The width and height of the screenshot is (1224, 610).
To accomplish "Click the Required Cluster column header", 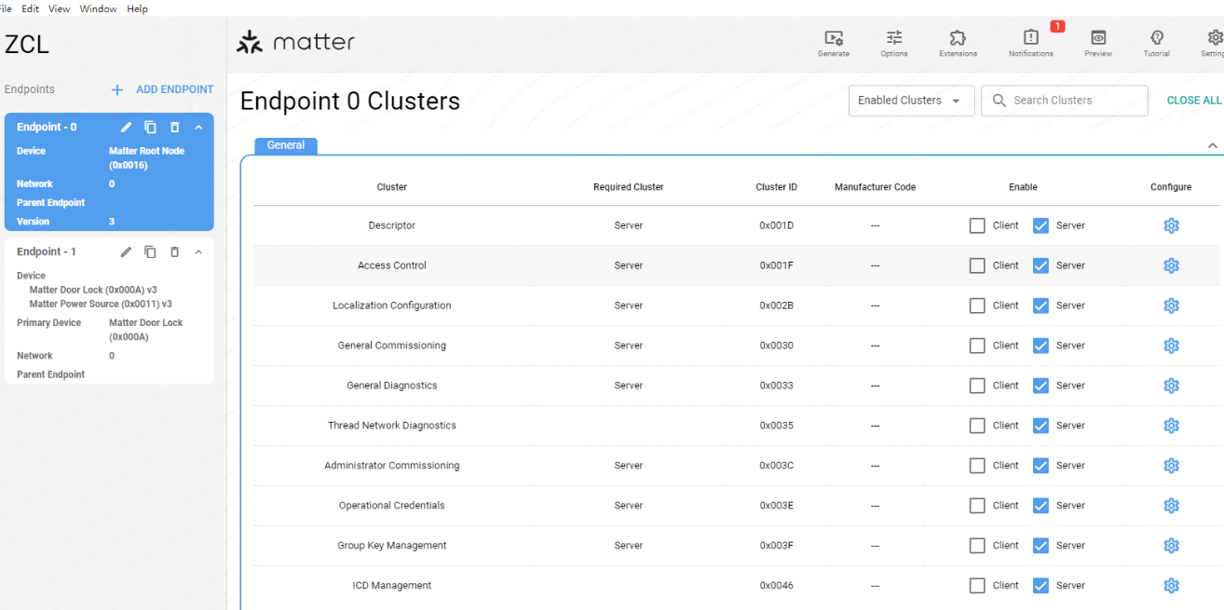I will 629,187.
